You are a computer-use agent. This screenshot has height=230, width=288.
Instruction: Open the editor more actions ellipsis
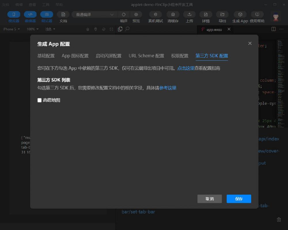[281, 29]
